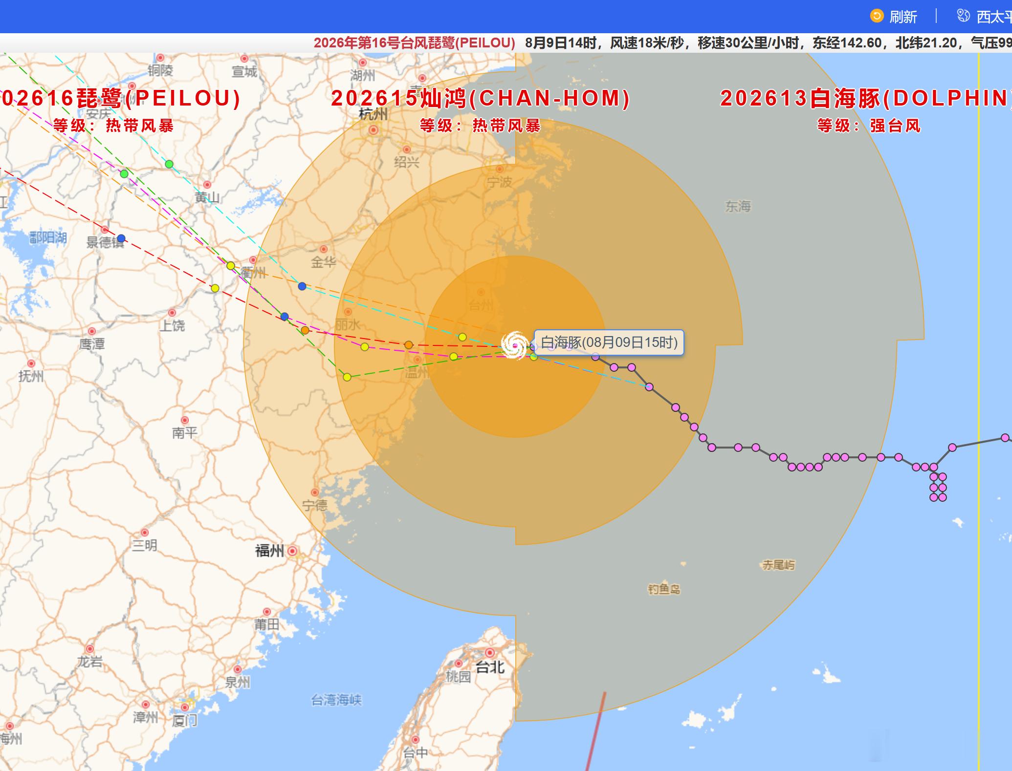Click the 抚州 city marker dot

(x=31, y=363)
